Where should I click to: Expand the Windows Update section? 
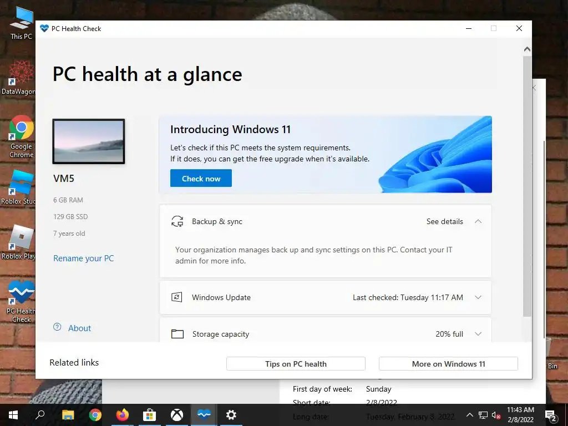tap(478, 297)
